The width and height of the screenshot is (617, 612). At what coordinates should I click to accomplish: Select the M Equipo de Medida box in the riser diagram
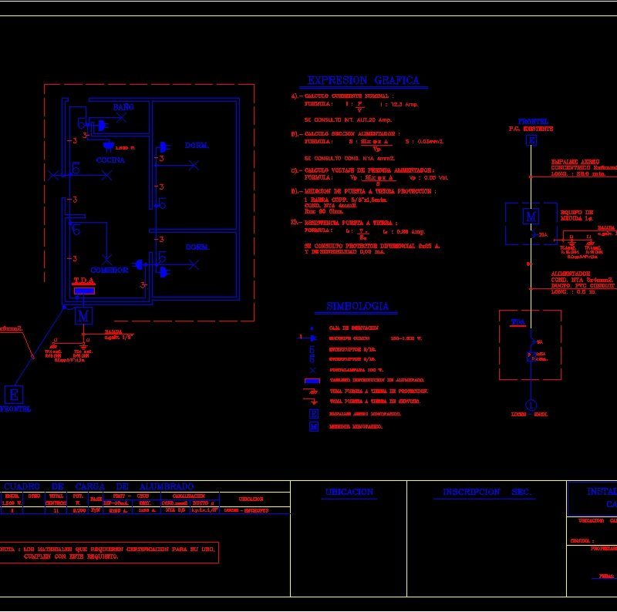[x=531, y=217]
